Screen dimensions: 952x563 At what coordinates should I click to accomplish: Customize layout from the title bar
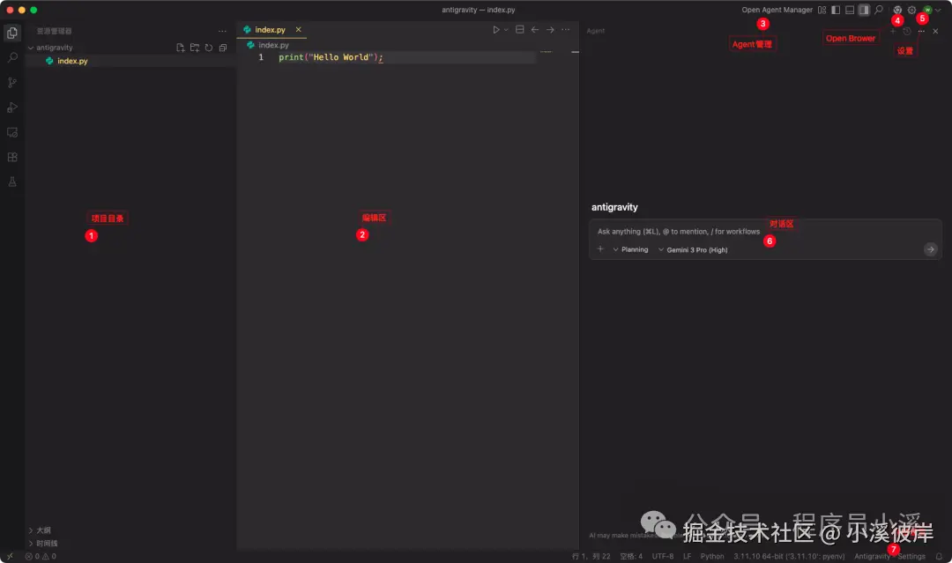pyautogui.click(x=822, y=10)
